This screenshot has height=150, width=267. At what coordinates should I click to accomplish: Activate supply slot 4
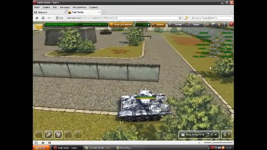[68, 135]
